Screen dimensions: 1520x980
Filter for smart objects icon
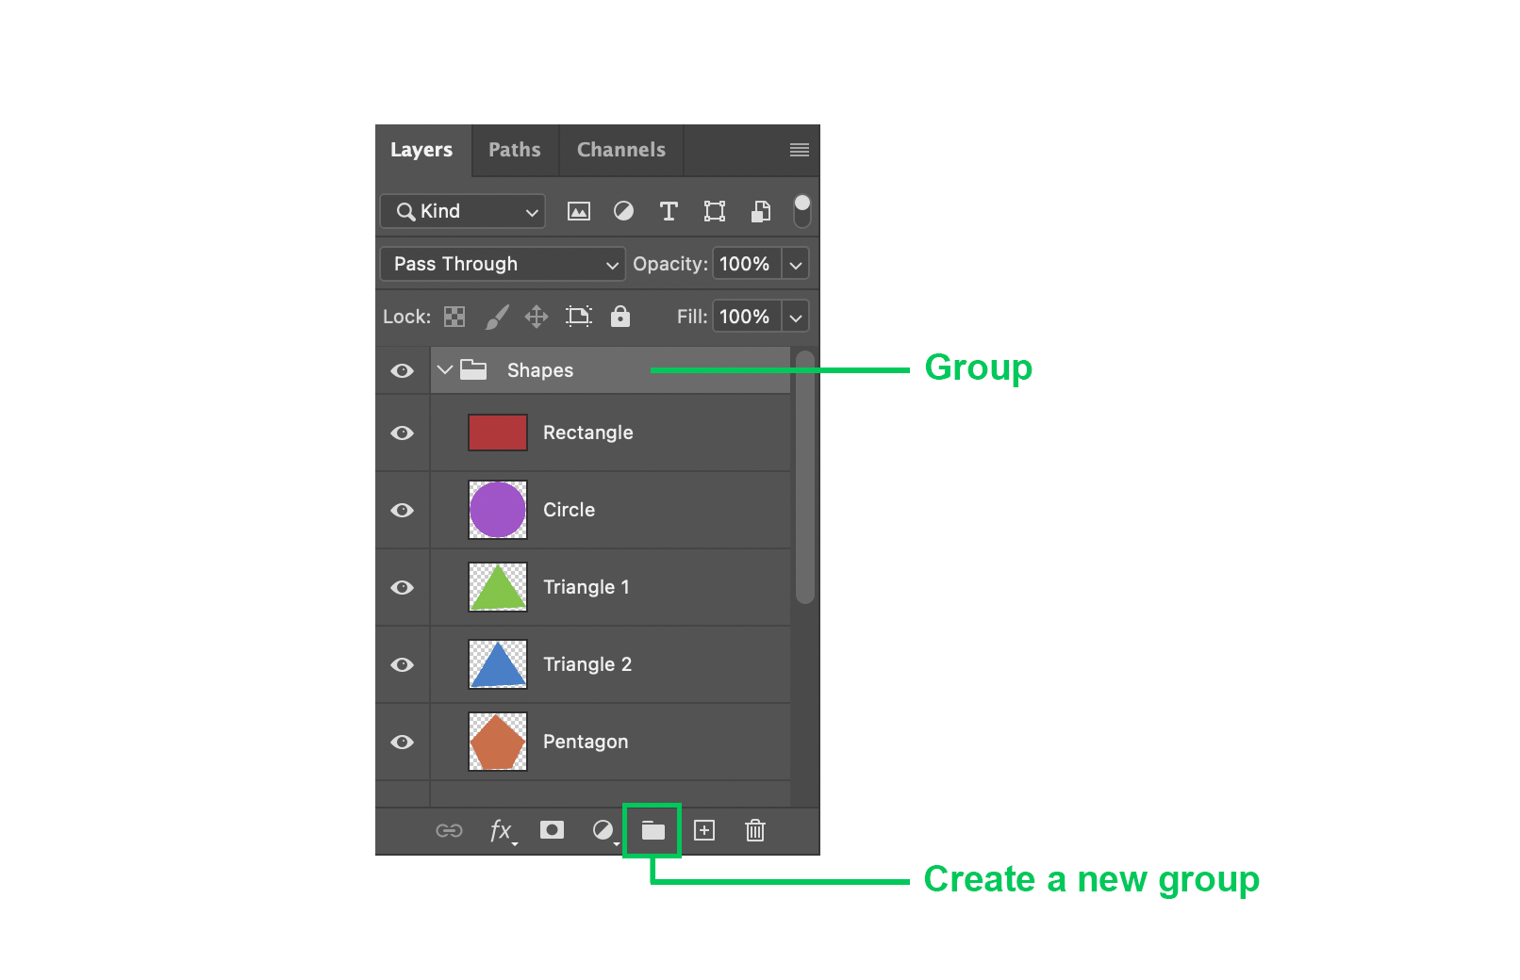pyautogui.click(x=761, y=211)
